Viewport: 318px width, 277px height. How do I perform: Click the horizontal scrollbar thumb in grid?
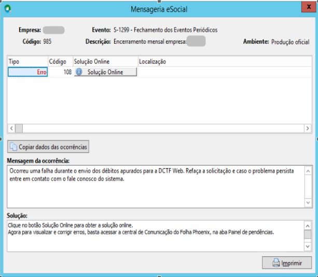coord(19,128)
